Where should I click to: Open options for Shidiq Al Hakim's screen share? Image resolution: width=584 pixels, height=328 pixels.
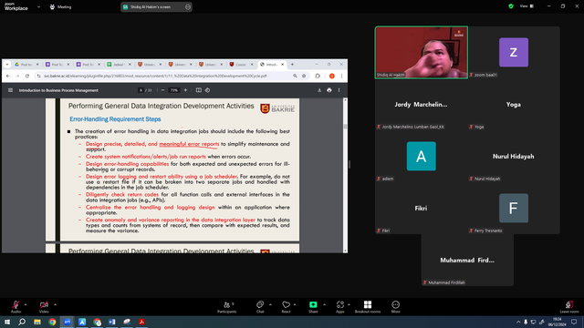tap(188, 6)
